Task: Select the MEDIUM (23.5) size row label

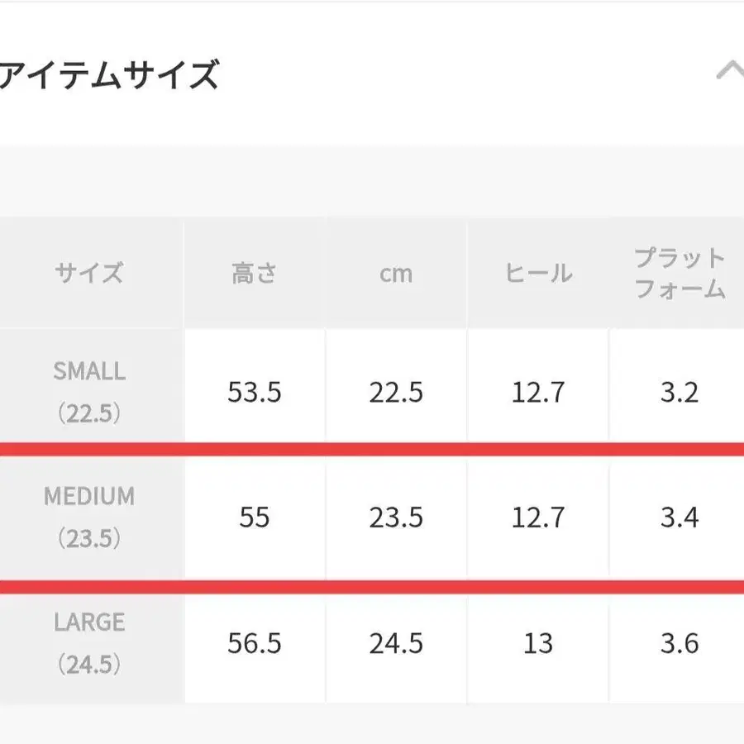Action: [89, 517]
